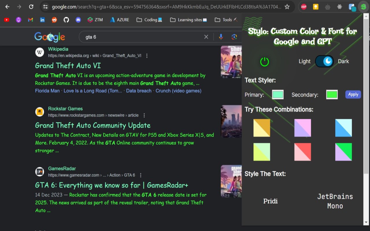Start voice search with the microphone icon

click(221, 37)
